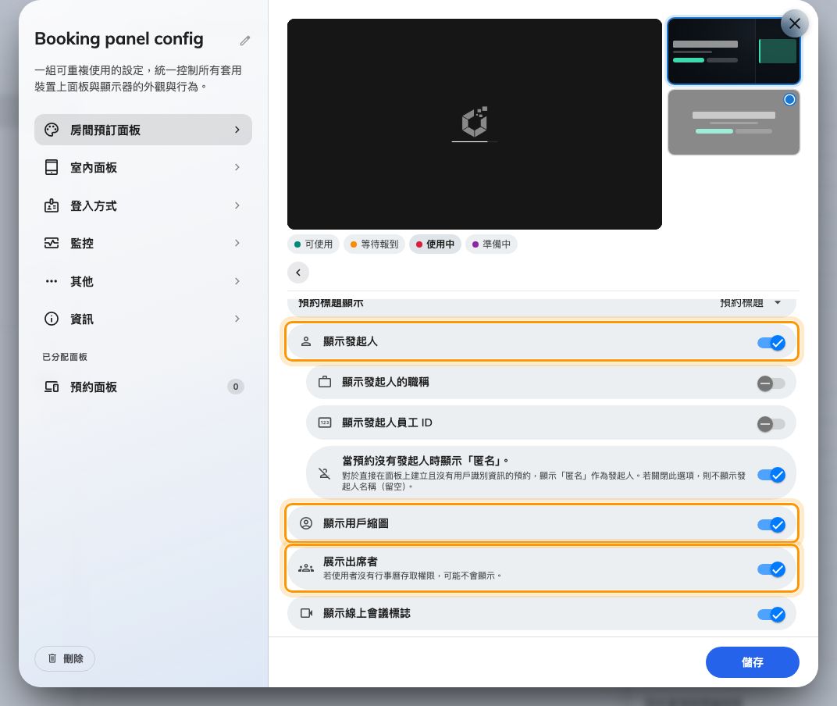Click the back arrow button below status tabs
This screenshot has width=837, height=706.
coord(298,273)
